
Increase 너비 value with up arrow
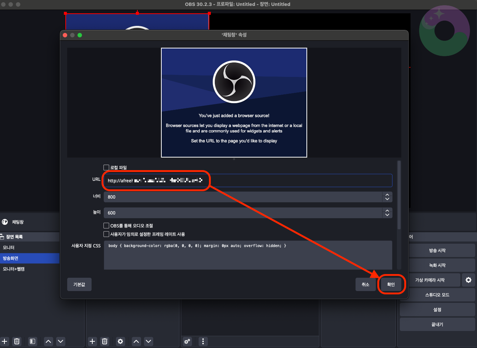click(x=387, y=195)
